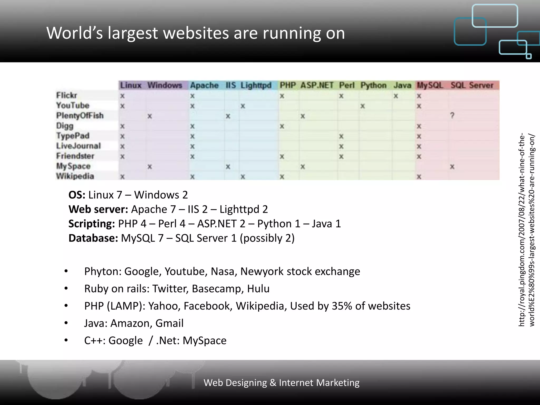Click the 'Ruby on rails: Twitter, Basecamp, Hulu' bullet
This screenshot has height=405, width=540.
click(x=177, y=289)
